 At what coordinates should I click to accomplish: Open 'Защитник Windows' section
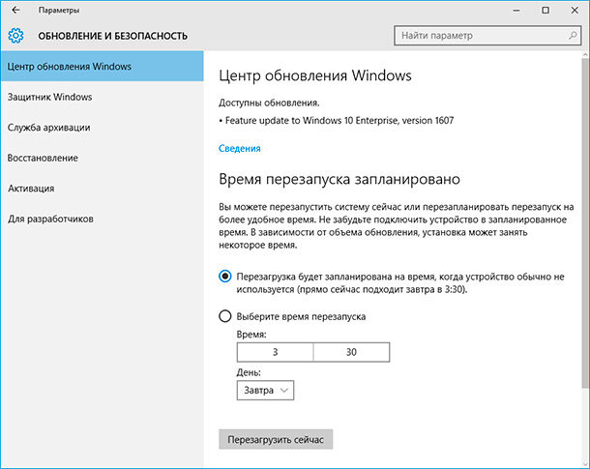pyautogui.click(x=102, y=97)
